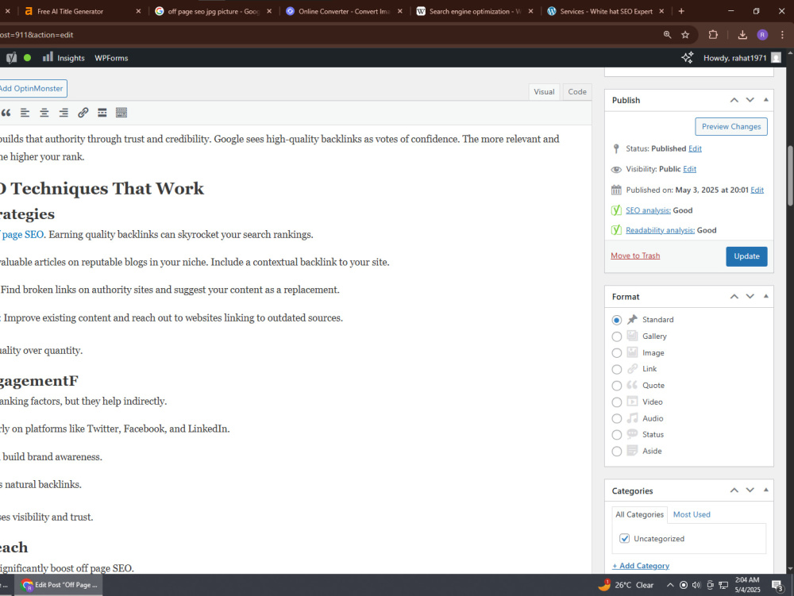Image resolution: width=794 pixels, height=596 pixels.
Task: Move Format panel down arrow
Action: [x=750, y=297]
